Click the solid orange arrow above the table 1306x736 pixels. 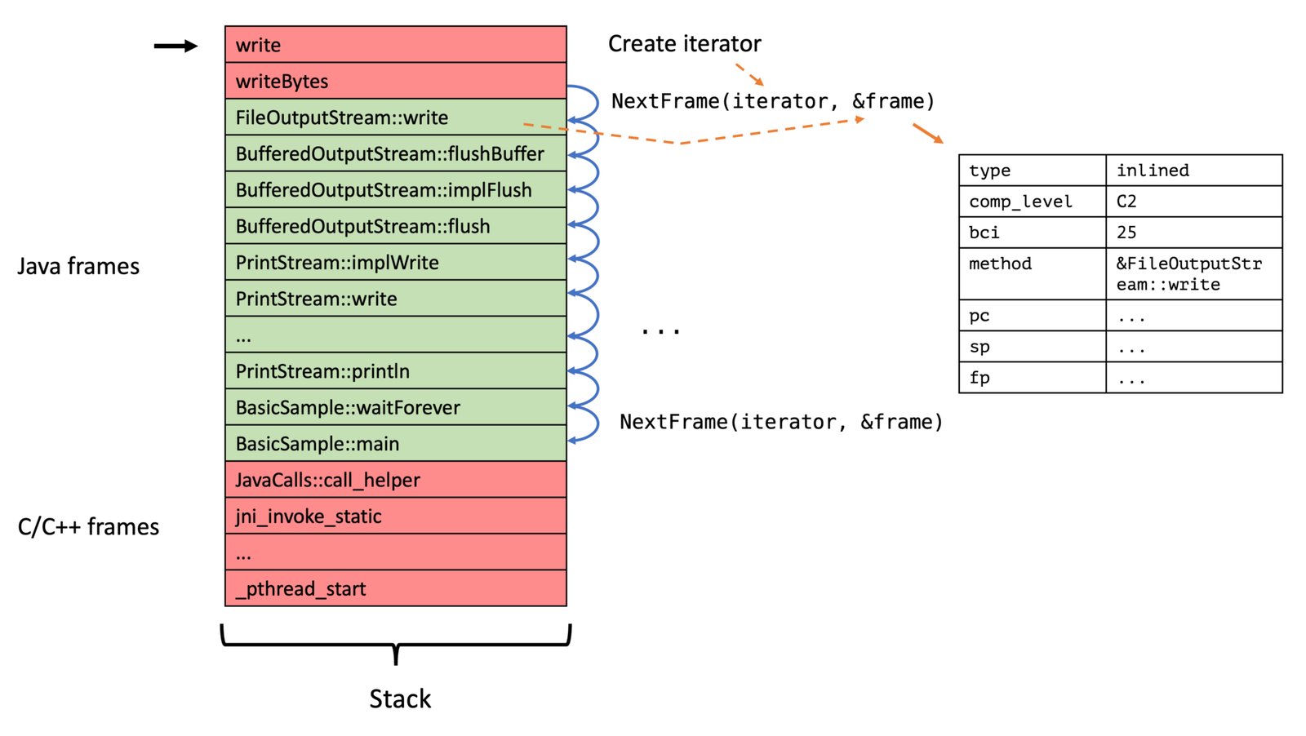pos(927,133)
